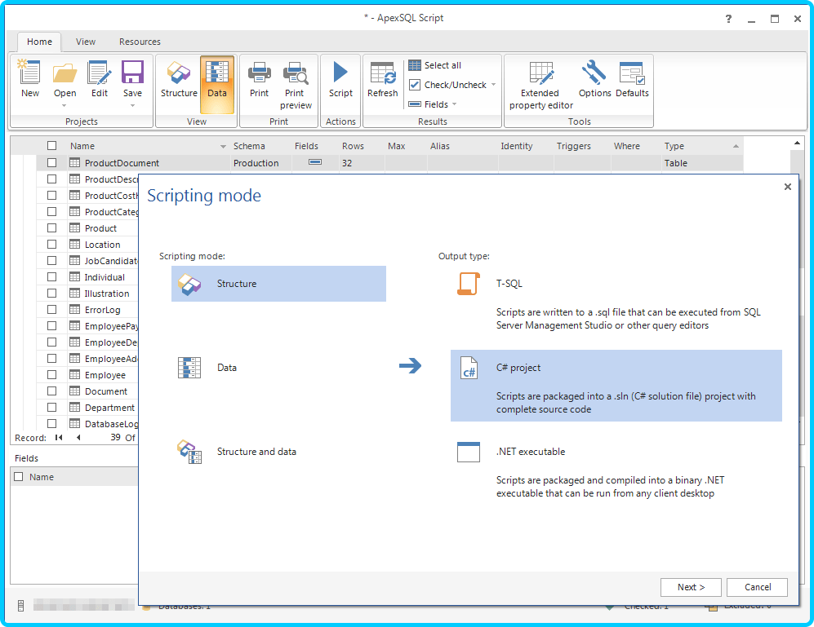Close the Scripting mode dialog

click(x=788, y=187)
